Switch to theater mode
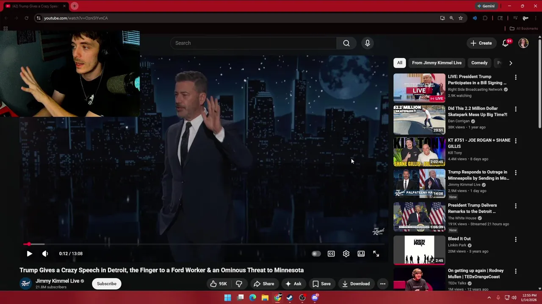542x304 pixels. click(x=361, y=254)
